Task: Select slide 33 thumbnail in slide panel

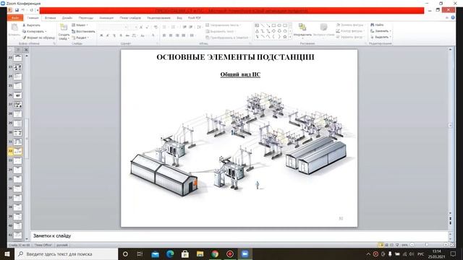Action: click(x=17, y=160)
